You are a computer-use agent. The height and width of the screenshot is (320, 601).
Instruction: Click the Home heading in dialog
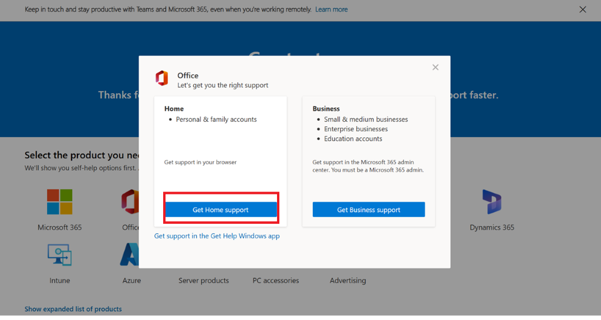tap(174, 108)
